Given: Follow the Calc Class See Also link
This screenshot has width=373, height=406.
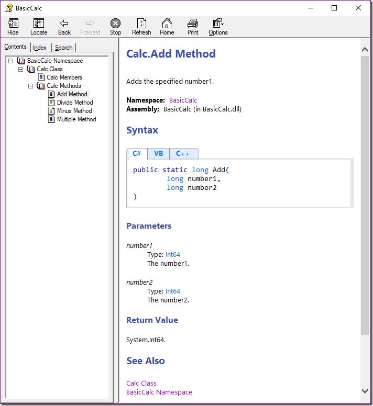Looking at the screenshot, I should [x=141, y=383].
